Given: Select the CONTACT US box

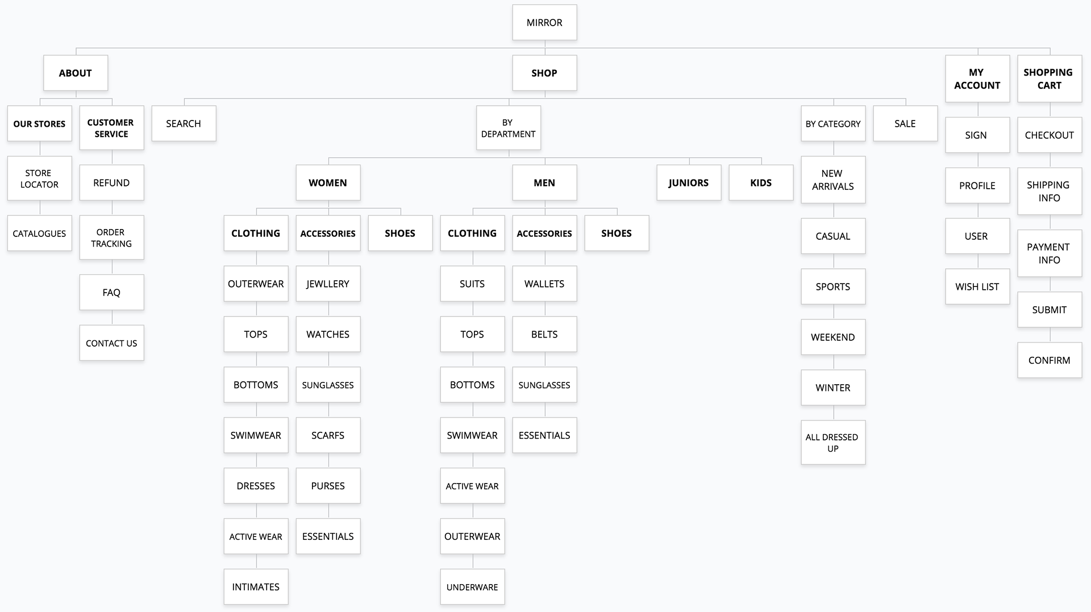Looking at the screenshot, I should pyautogui.click(x=112, y=343).
